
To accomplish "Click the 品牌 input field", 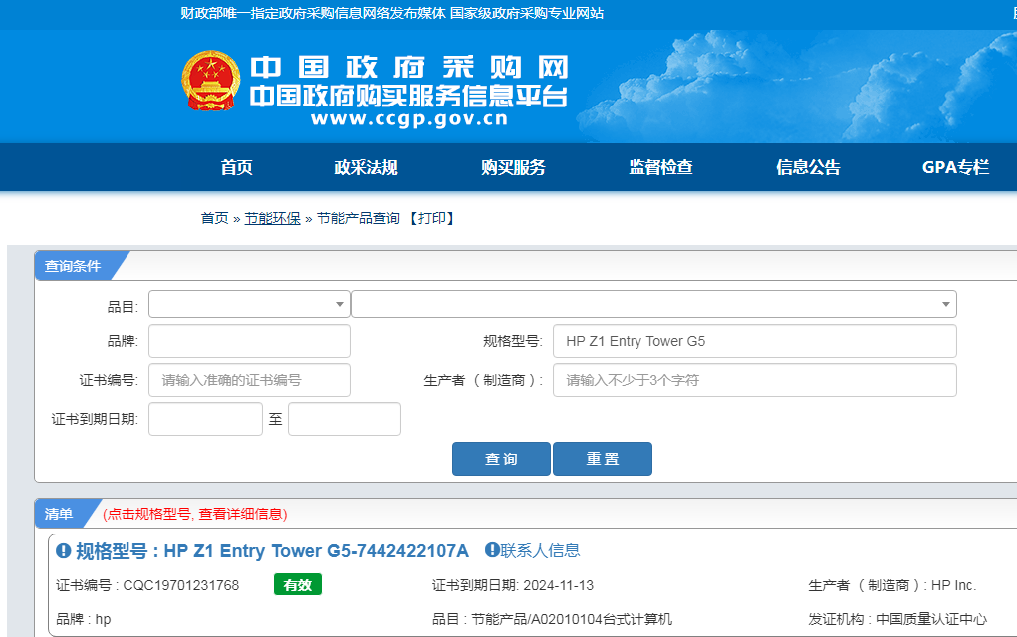I will 249,341.
